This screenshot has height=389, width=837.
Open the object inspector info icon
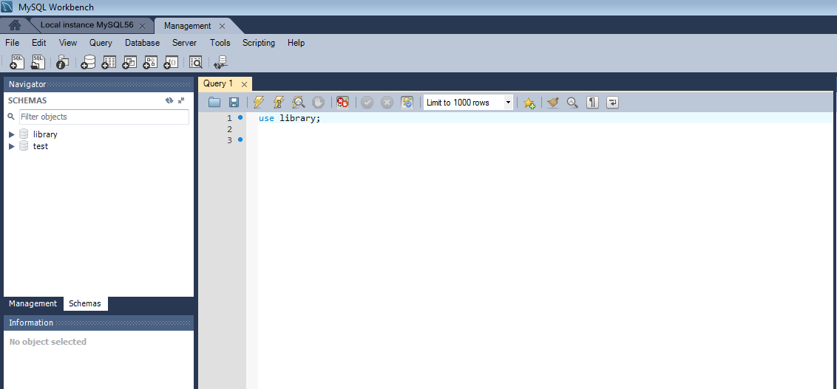(62, 62)
